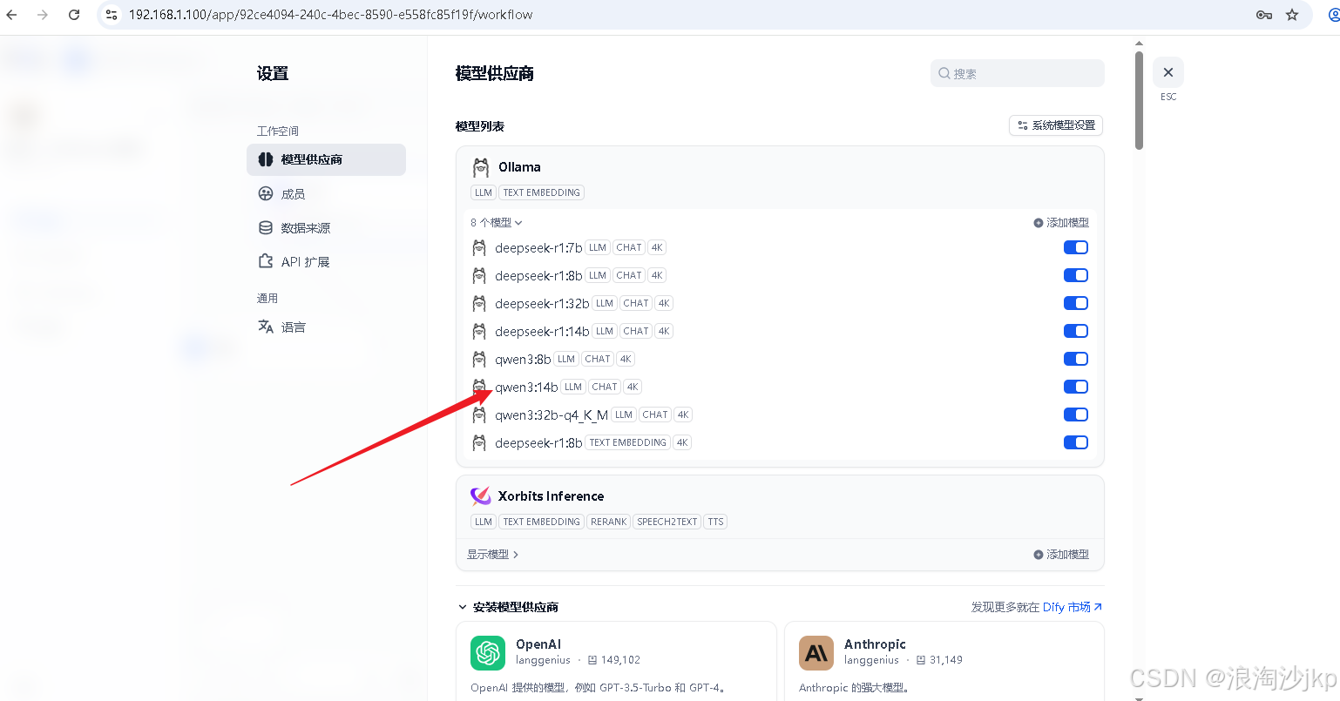Click the browser address bar URL
The height and width of the screenshot is (701, 1340).
point(331,15)
